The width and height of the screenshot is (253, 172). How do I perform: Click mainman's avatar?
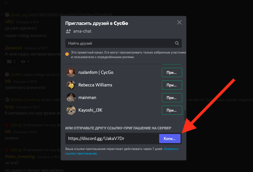tap(71, 98)
